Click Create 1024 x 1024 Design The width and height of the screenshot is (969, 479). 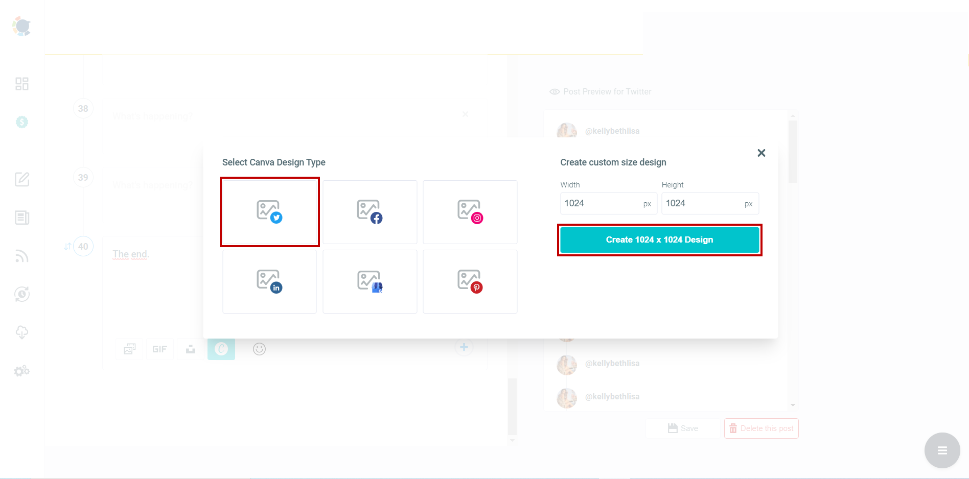pos(659,240)
